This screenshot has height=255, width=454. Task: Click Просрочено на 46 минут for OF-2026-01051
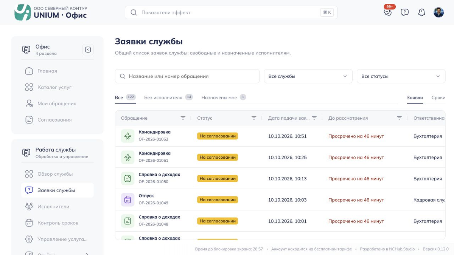tap(356, 157)
